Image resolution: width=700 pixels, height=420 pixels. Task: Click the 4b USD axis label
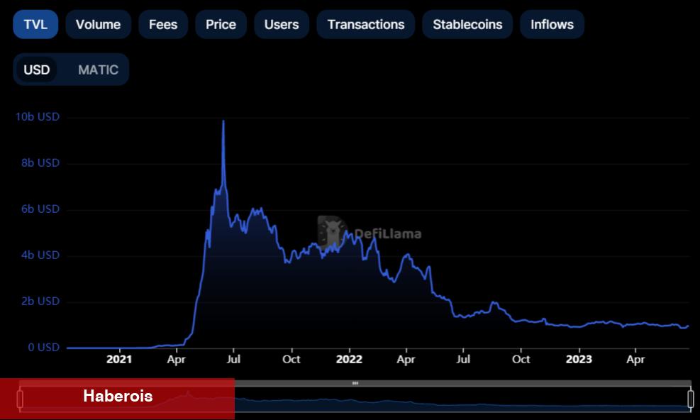(x=40, y=255)
